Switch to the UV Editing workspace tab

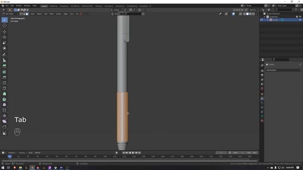tap(75, 6)
